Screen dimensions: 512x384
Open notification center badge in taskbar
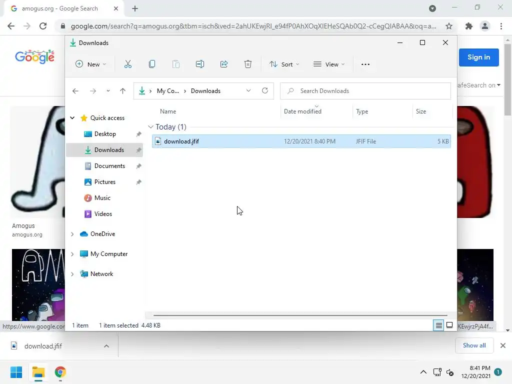point(498,372)
